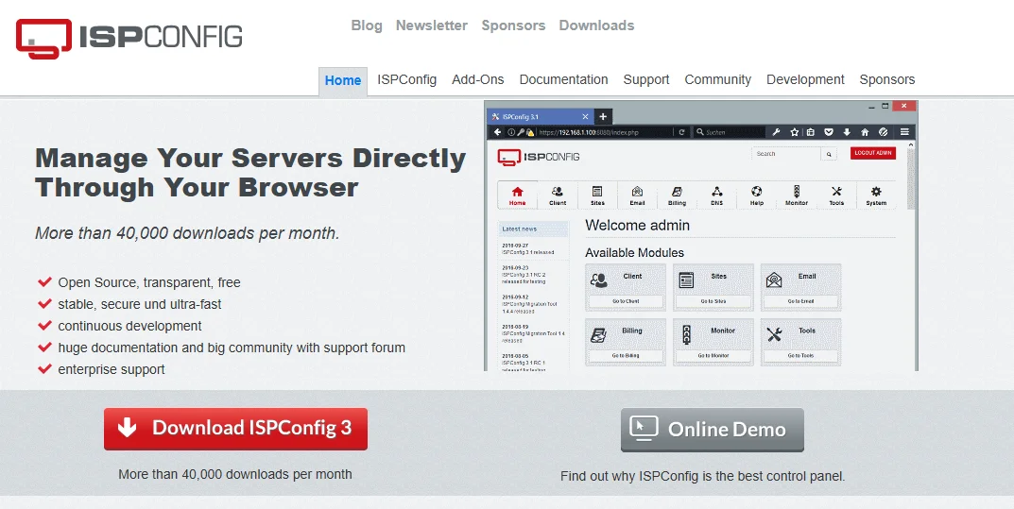Click the magnifier search icon beside Search field

829,154
